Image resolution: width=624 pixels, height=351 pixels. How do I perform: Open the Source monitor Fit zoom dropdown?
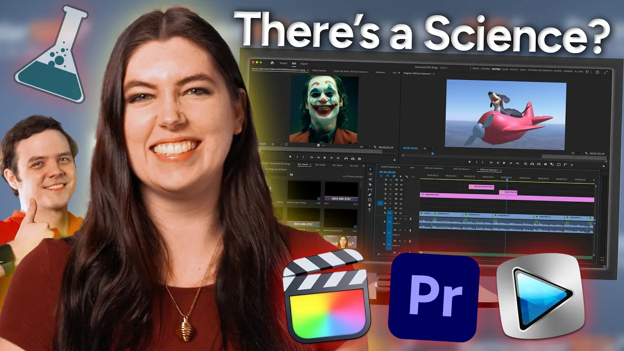[x=277, y=144]
